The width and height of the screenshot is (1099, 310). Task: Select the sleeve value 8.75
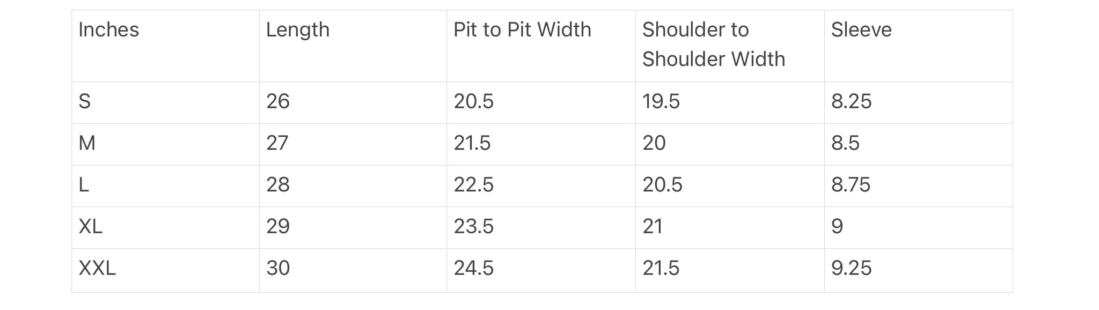(851, 185)
